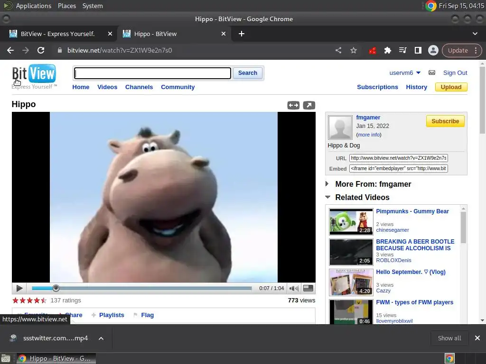Toggle the player fullscreen icon
486x364 pixels.
click(x=308, y=288)
